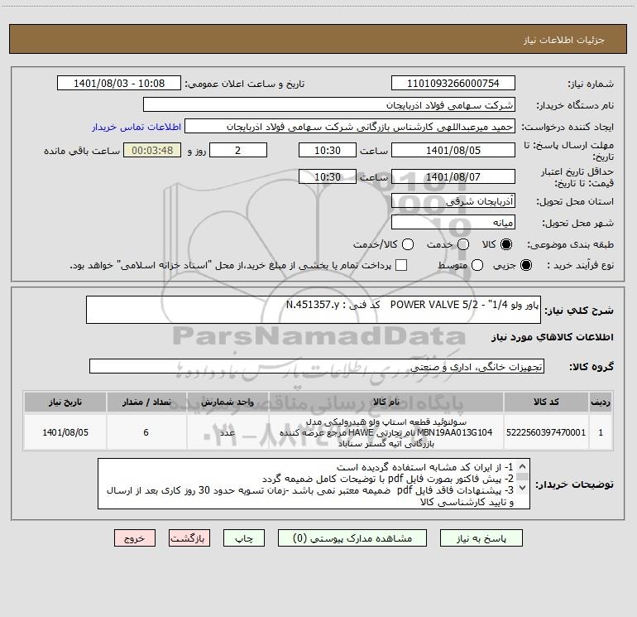Click the گروه کالا field
Image resolution: width=637 pixels, height=617 pixels.
coord(317,366)
